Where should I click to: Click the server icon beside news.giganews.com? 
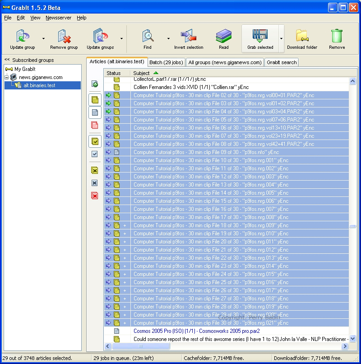click(x=14, y=77)
